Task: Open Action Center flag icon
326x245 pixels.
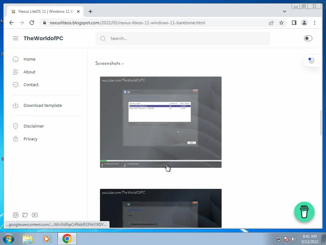Action: (286, 239)
